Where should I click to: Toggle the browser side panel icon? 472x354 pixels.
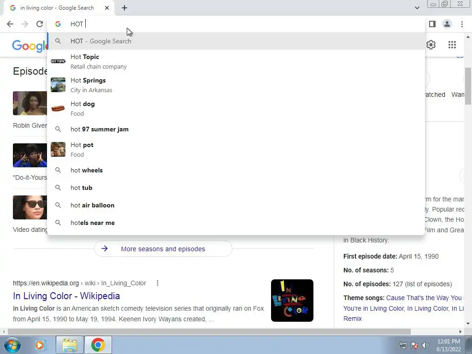click(432, 24)
